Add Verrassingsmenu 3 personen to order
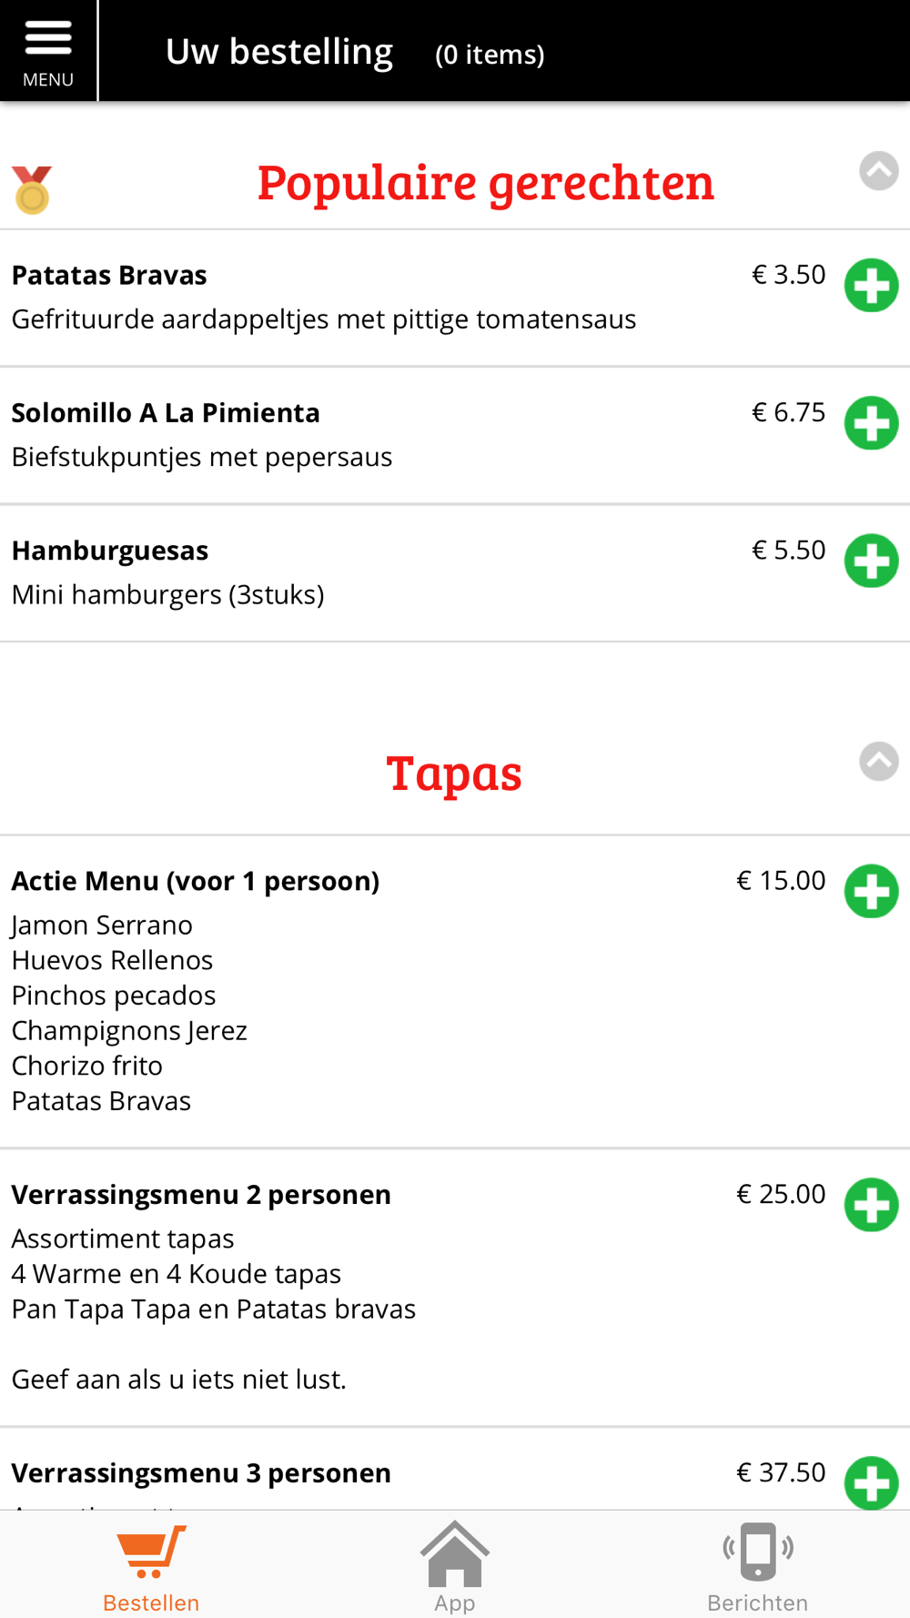Image resolution: width=910 pixels, height=1618 pixels. 871,1483
